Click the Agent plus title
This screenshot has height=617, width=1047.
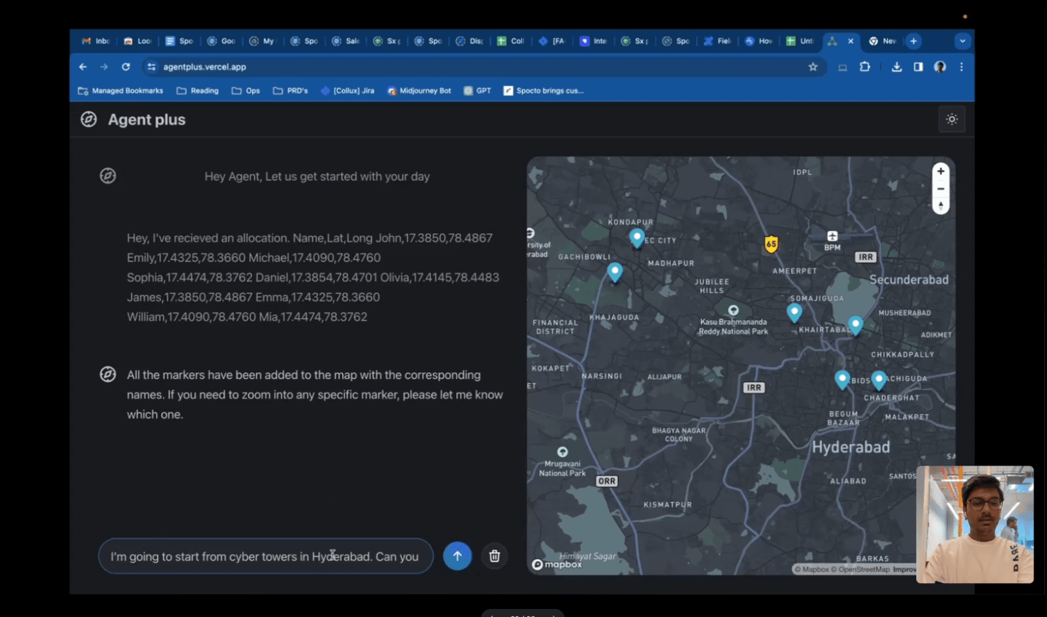[x=147, y=120]
